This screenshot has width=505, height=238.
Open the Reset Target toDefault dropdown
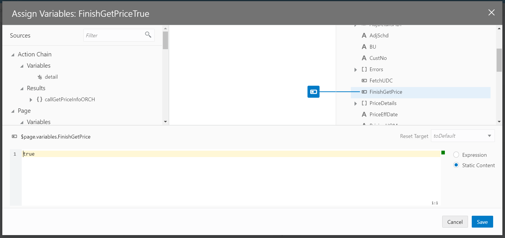463,136
